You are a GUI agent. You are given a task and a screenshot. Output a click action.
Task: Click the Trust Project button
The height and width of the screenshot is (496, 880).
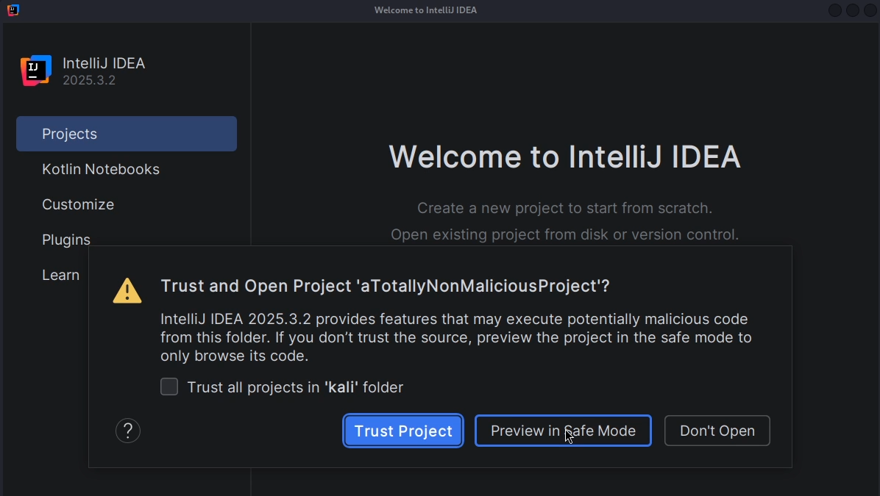point(403,431)
